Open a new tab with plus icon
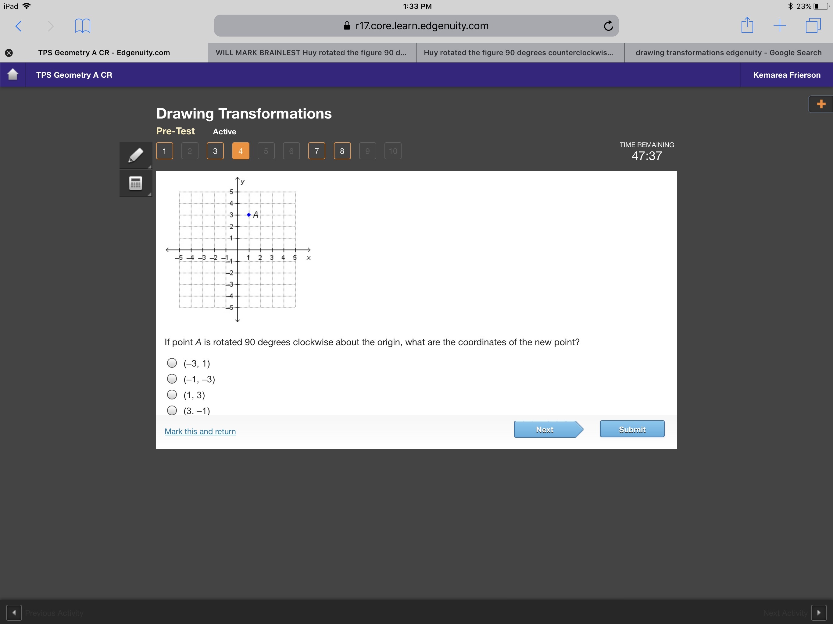Viewport: 833px width, 624px height. [780, 26]
